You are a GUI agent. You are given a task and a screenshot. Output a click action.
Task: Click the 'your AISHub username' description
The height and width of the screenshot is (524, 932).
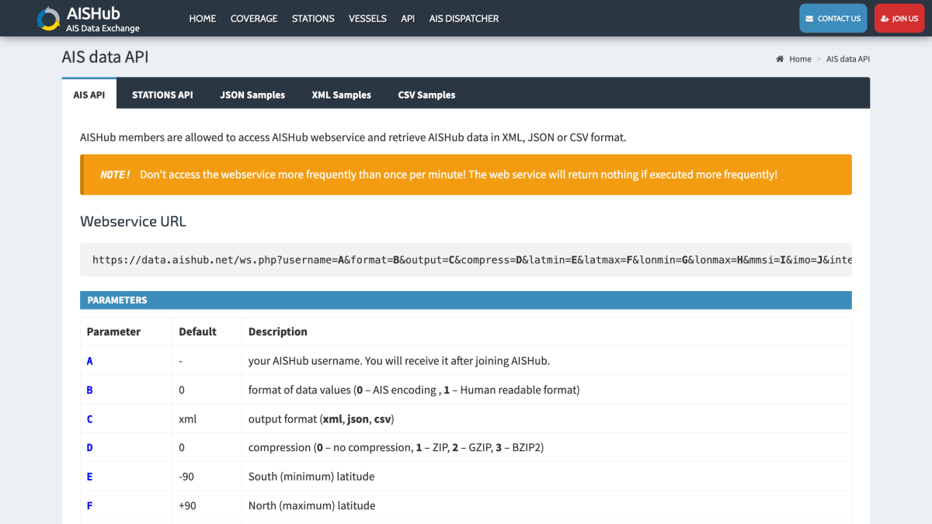tap(399, 361)
